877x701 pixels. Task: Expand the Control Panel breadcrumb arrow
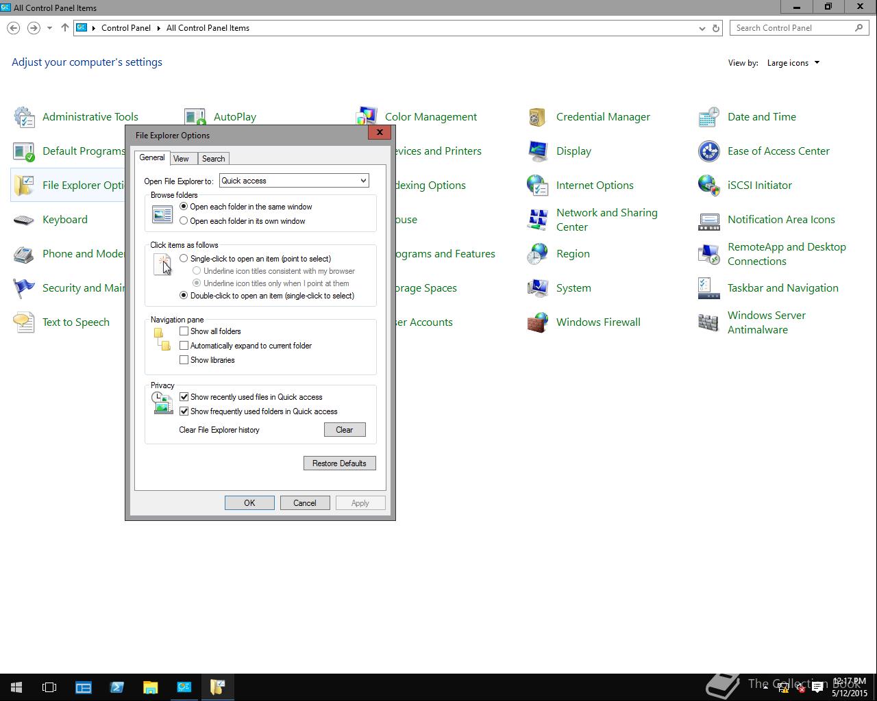pyautogui.click(x=158, y=28)
